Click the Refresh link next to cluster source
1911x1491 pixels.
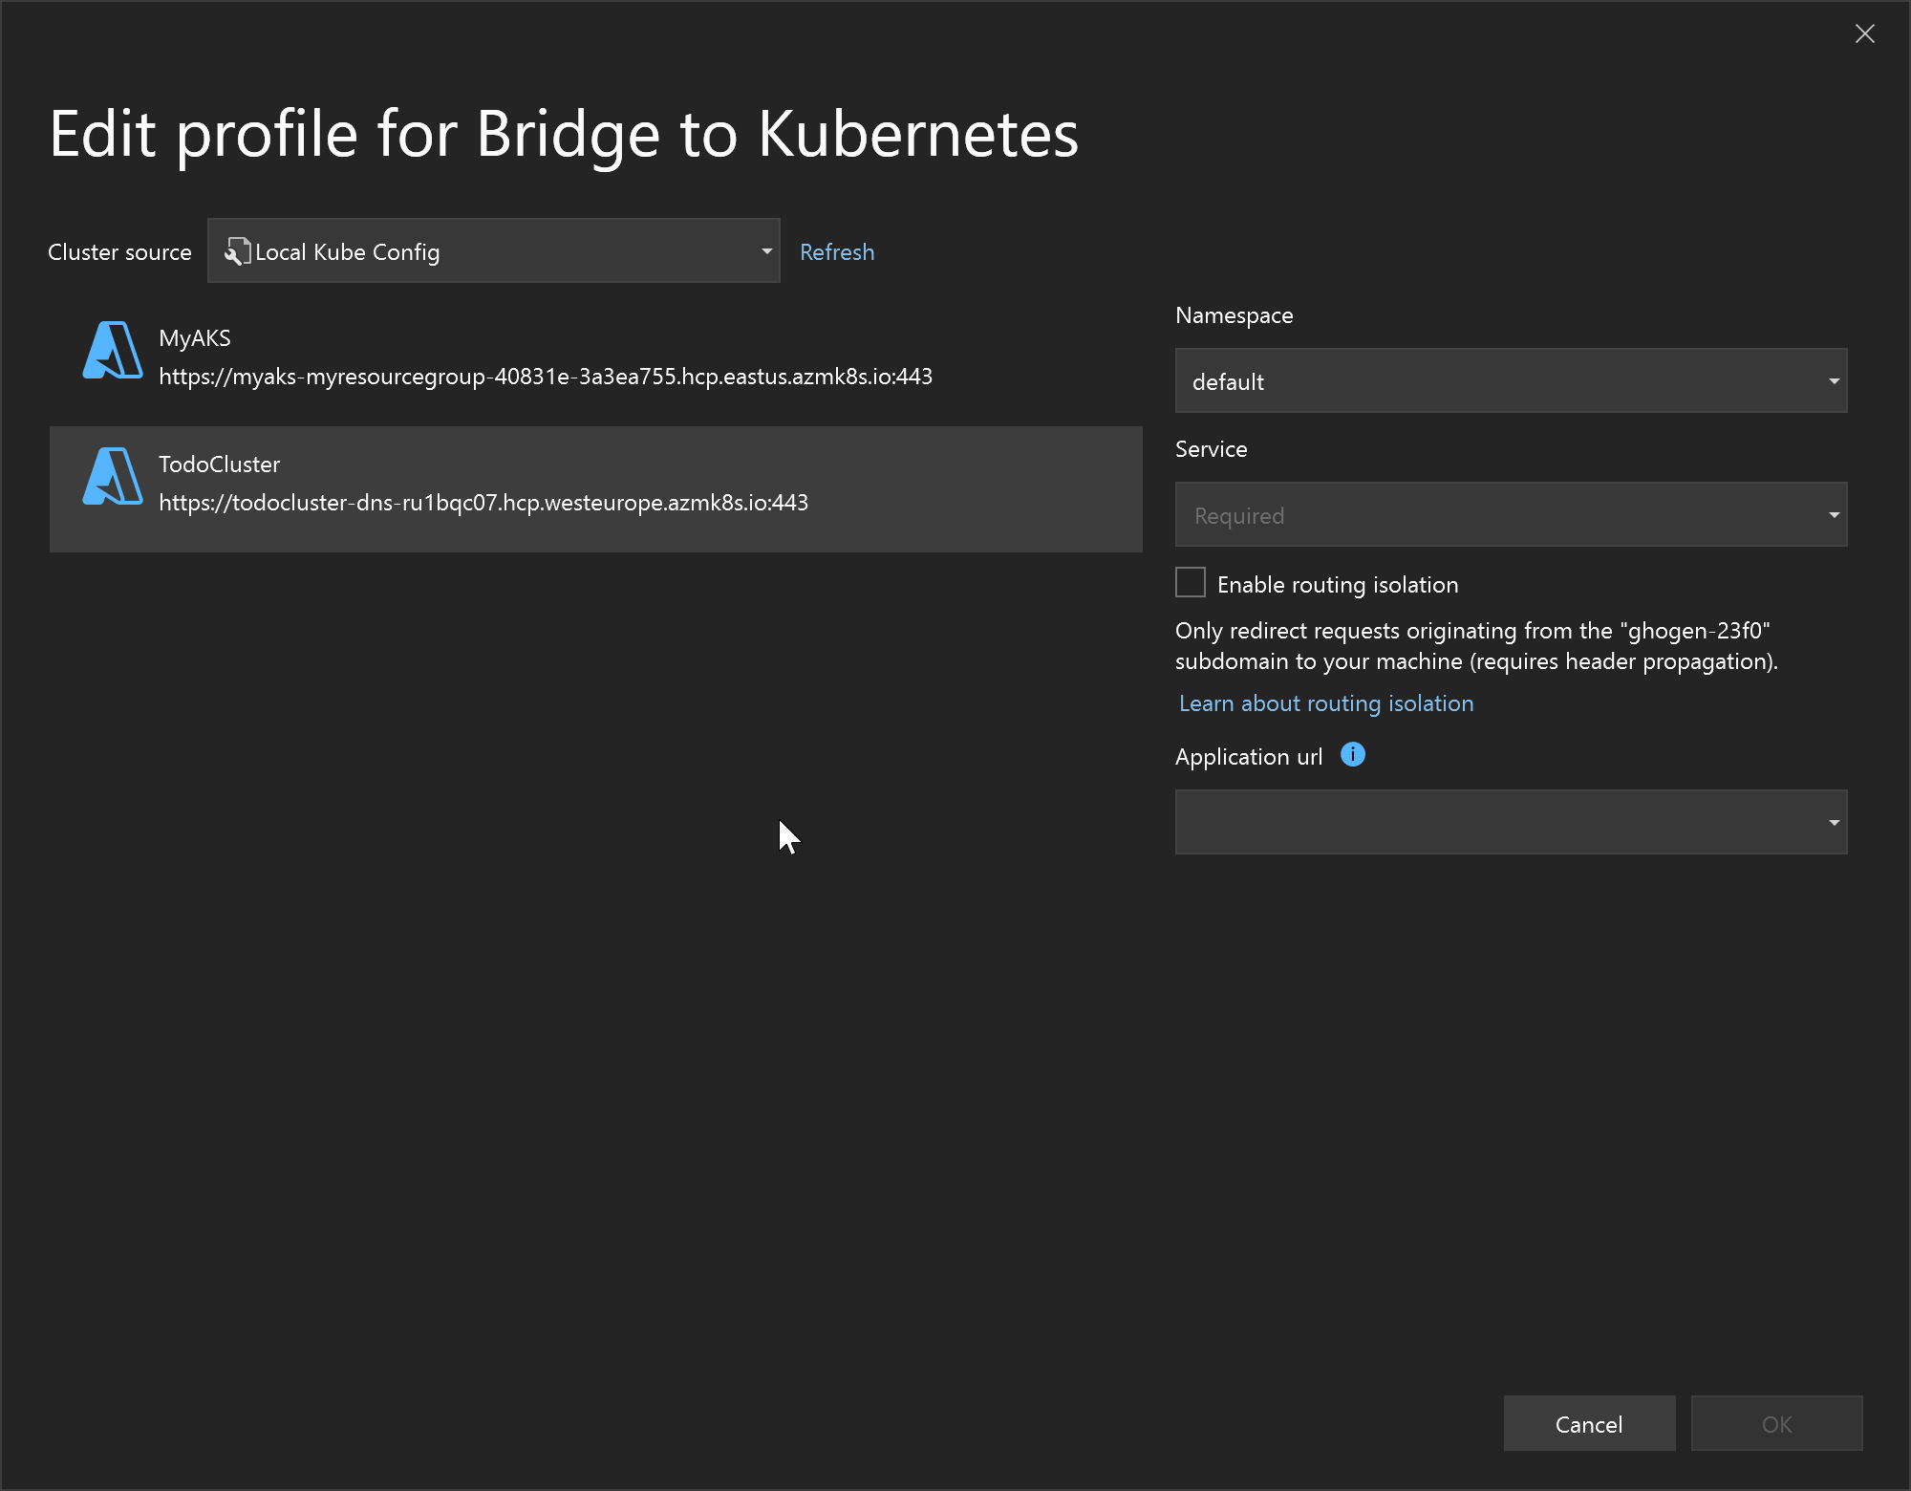[x=836, y=251]
